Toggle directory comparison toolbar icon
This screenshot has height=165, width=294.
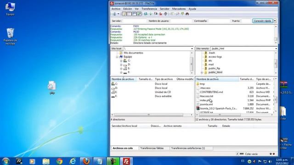point(177,14)
